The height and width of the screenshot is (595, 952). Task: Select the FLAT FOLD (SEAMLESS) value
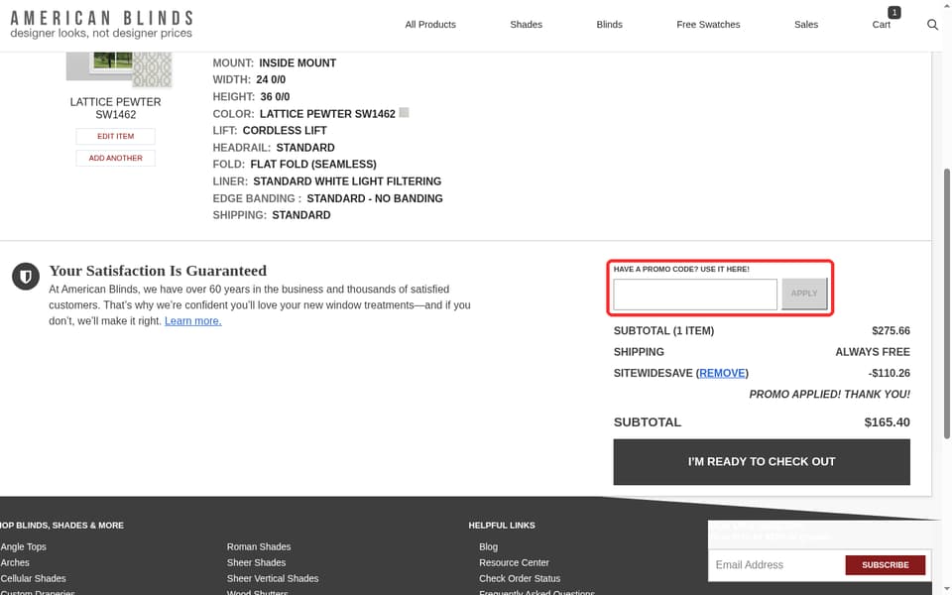[313, 164]
